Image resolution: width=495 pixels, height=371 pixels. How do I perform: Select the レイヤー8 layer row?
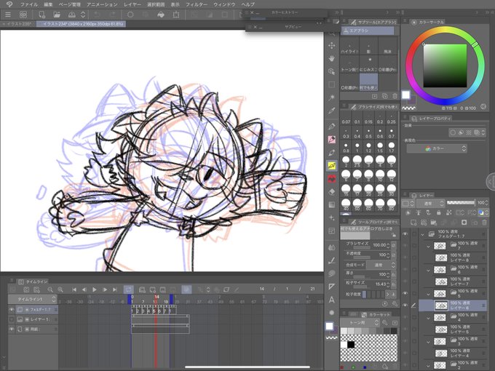[x=453, y=258]
